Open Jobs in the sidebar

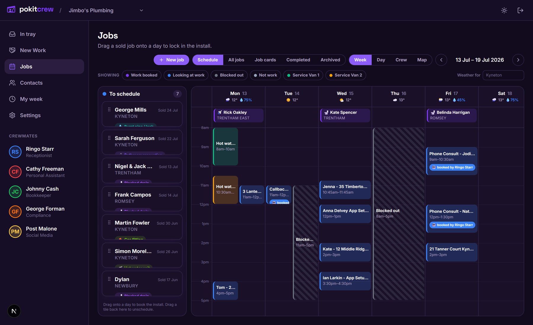coord(44,66)
